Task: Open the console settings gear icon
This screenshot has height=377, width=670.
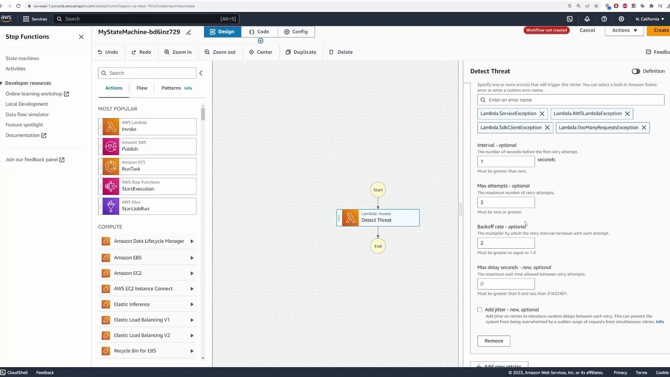Action: click(x=621, y=19)
